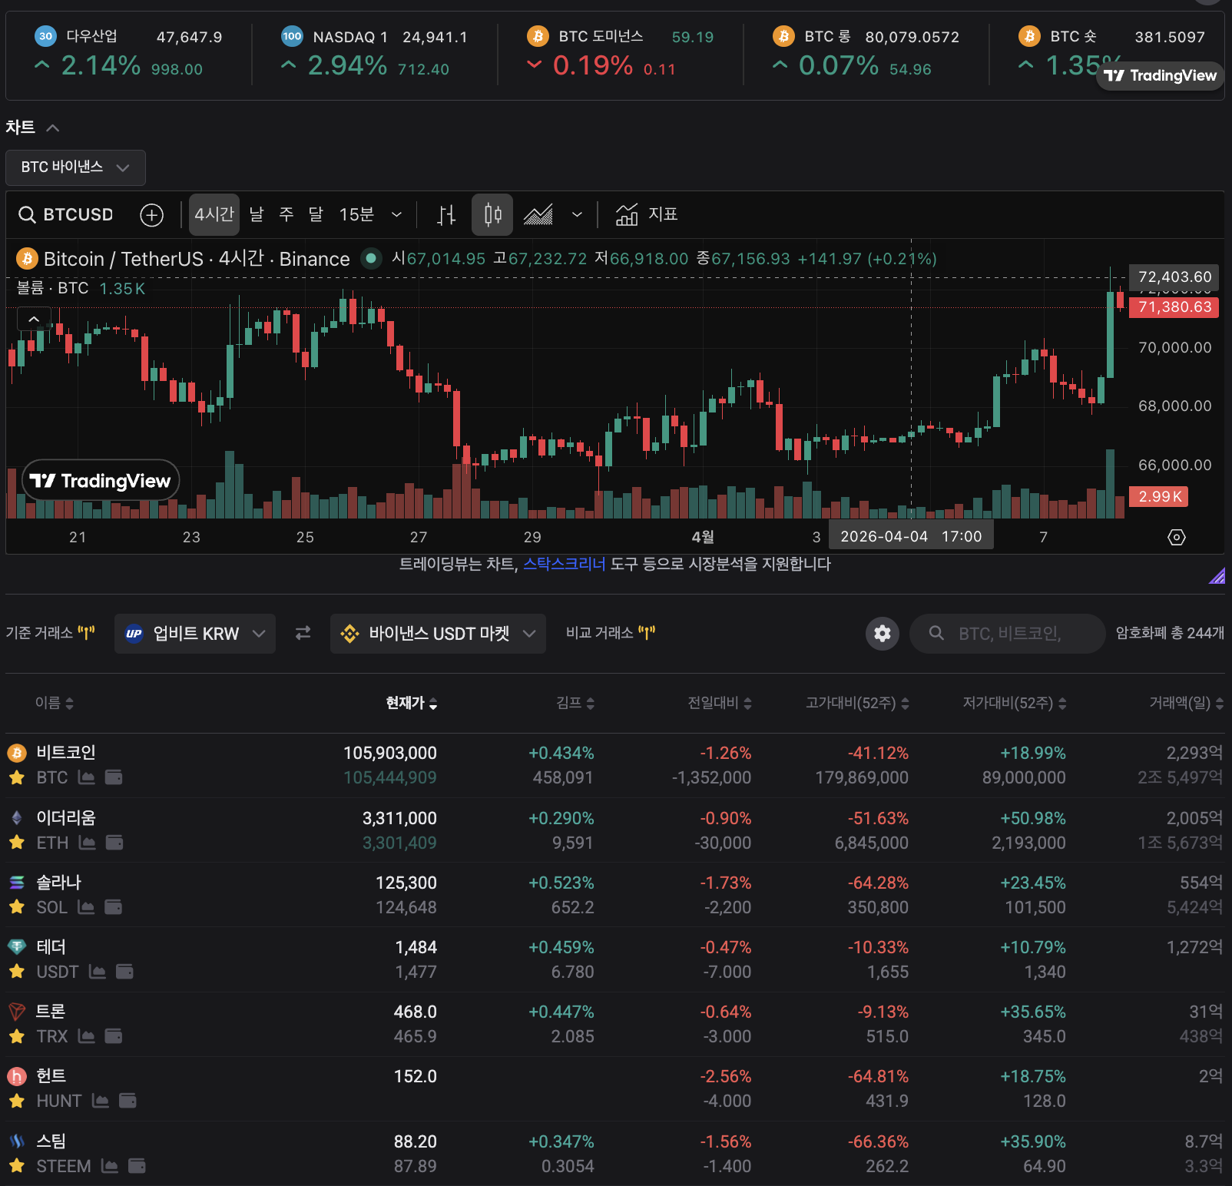1232x1186 pixels.
Task: Click the info icon beside 비교 거래소
Action: point(647,633)
